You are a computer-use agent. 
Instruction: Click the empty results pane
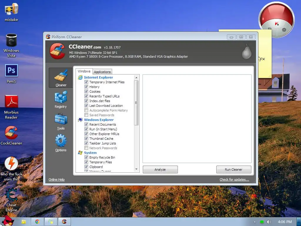197,119
